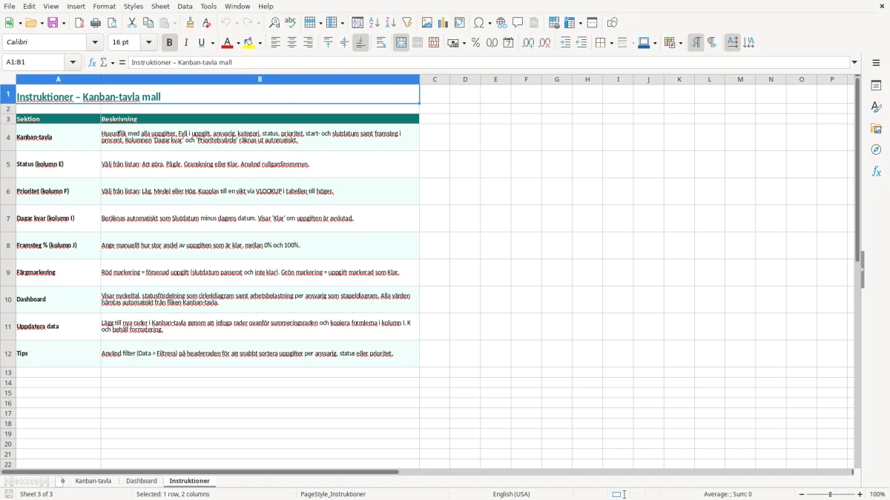The width and height of the screenshot is (890, 500).
Task: Open the Open-document dropdown arrow
Action: (42, 23)
